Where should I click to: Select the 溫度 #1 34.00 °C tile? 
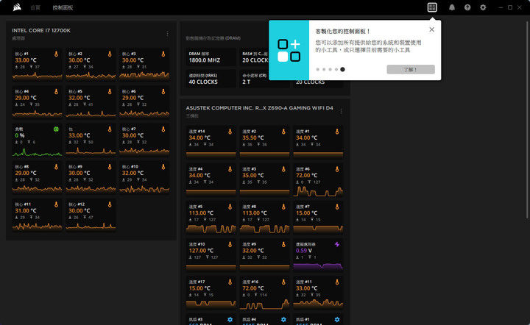click(x=318, y=142)
